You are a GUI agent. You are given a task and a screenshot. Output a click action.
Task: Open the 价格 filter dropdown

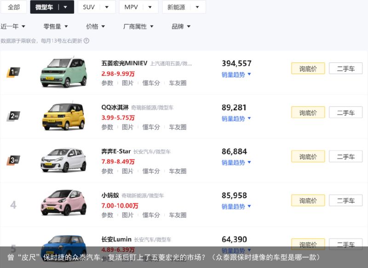coord(95,26)
